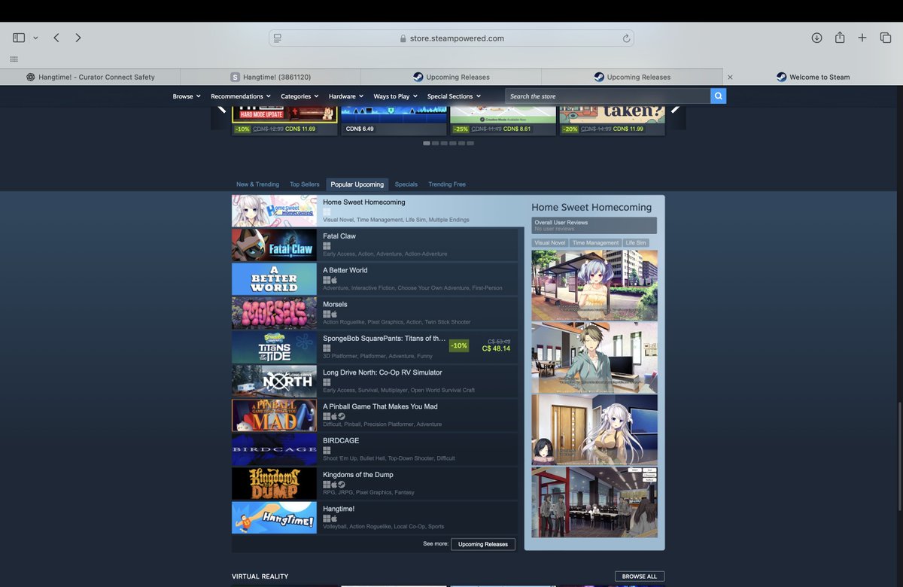Expand the Recommendations dropdown menu

point(242,96)
